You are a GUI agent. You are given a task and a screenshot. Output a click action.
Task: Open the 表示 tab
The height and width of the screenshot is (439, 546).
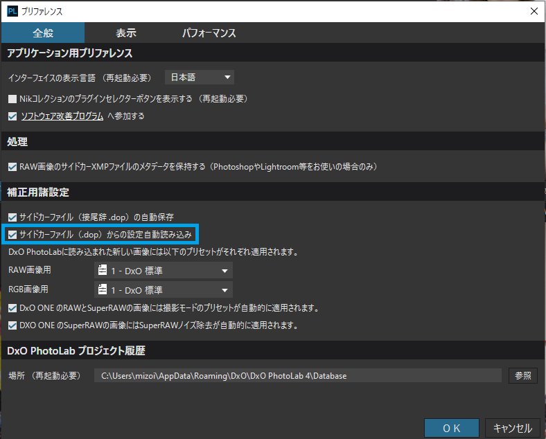click(125, 33)
